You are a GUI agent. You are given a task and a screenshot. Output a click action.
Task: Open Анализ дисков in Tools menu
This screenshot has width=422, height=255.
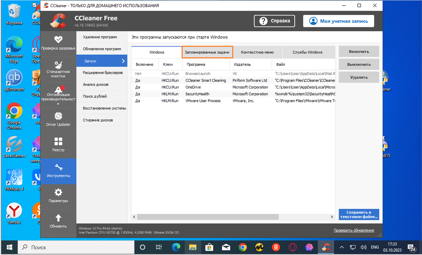(x=102, y=84)
